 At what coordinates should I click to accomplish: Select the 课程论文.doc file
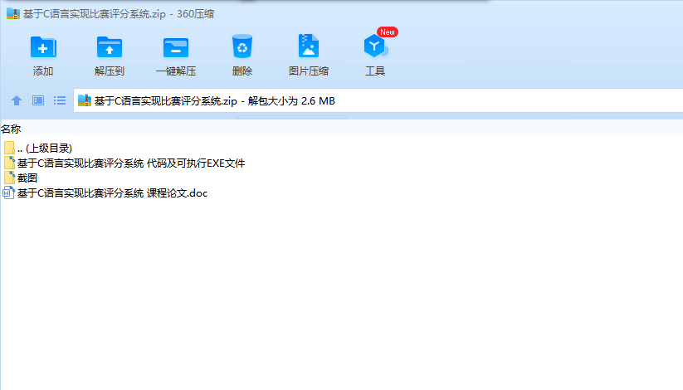click(x=105, y=193)
